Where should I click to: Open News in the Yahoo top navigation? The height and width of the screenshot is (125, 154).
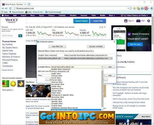[x=33, y=15]
